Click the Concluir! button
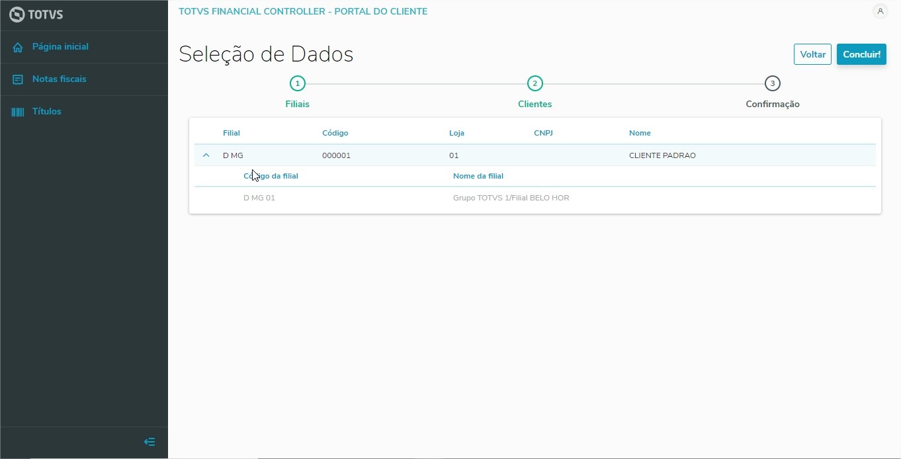 tap(861, 54)
